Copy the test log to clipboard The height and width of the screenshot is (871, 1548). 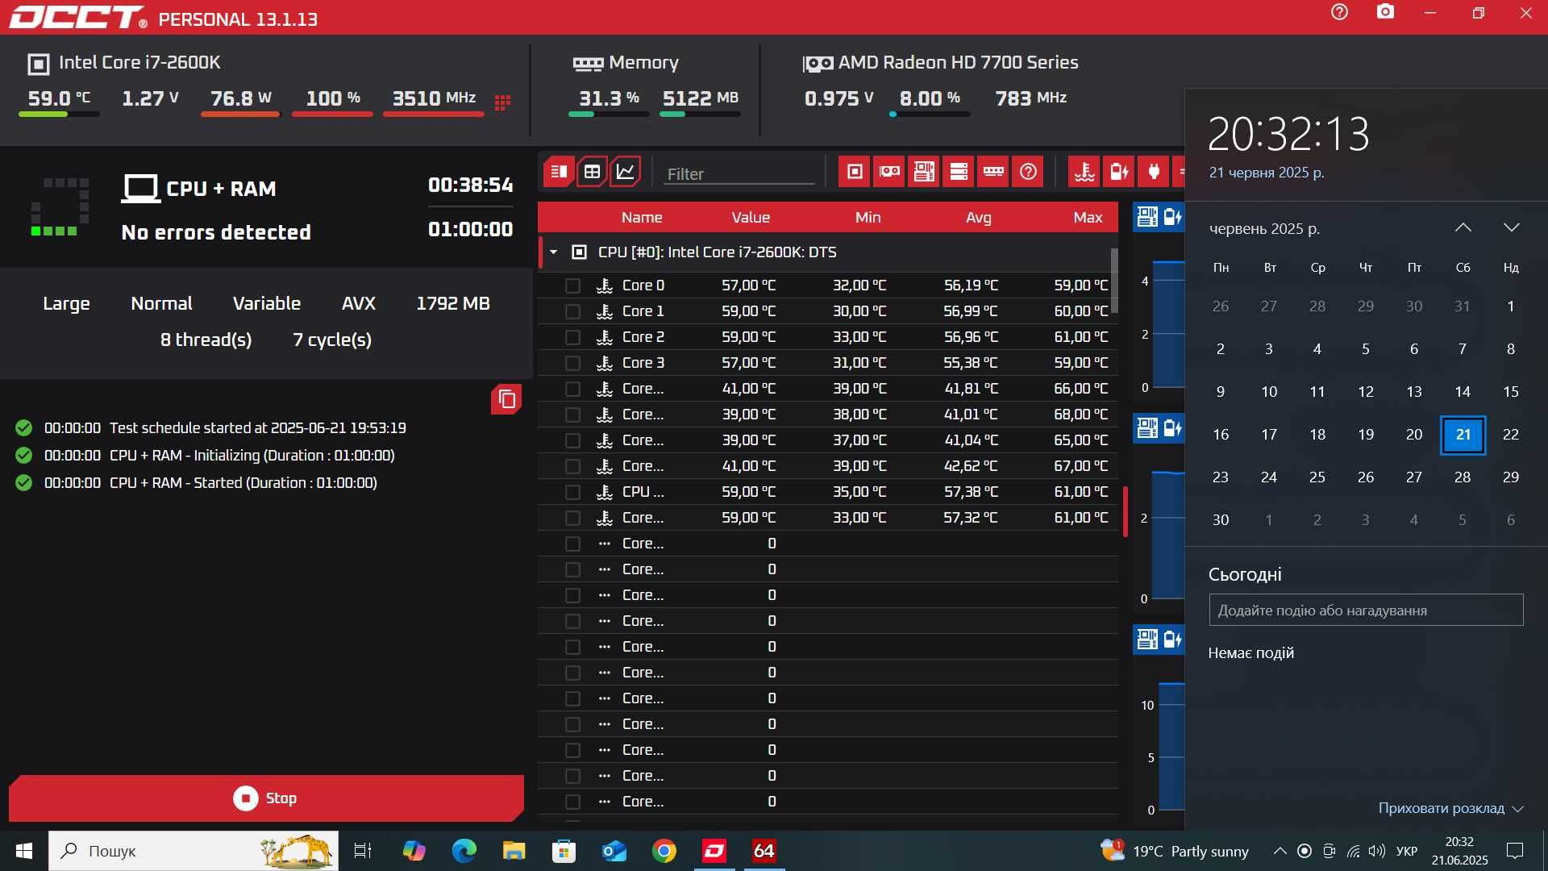coord(506,399)
